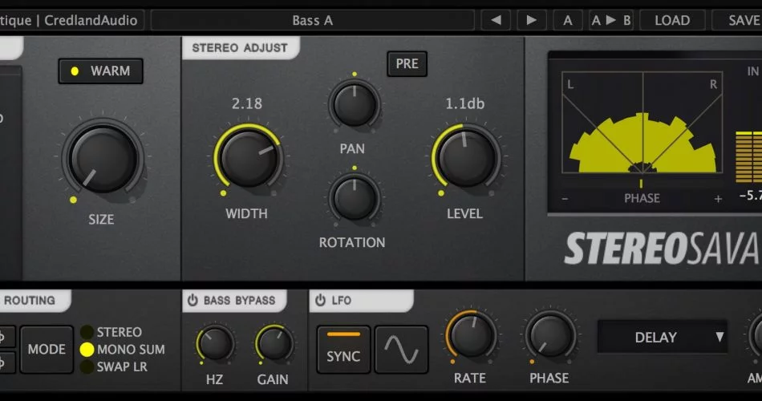Click the PHASE correlation meter bar
This screenshot has width=762, height=401.
[642, 184]
